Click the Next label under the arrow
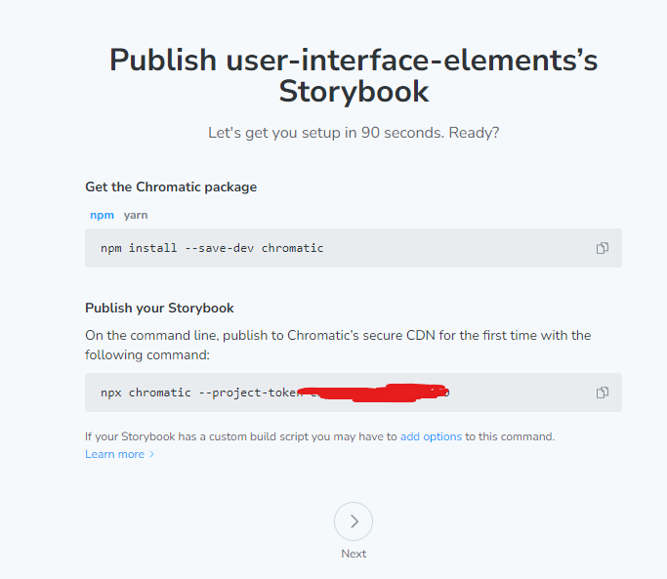 (x=354, y=554)
